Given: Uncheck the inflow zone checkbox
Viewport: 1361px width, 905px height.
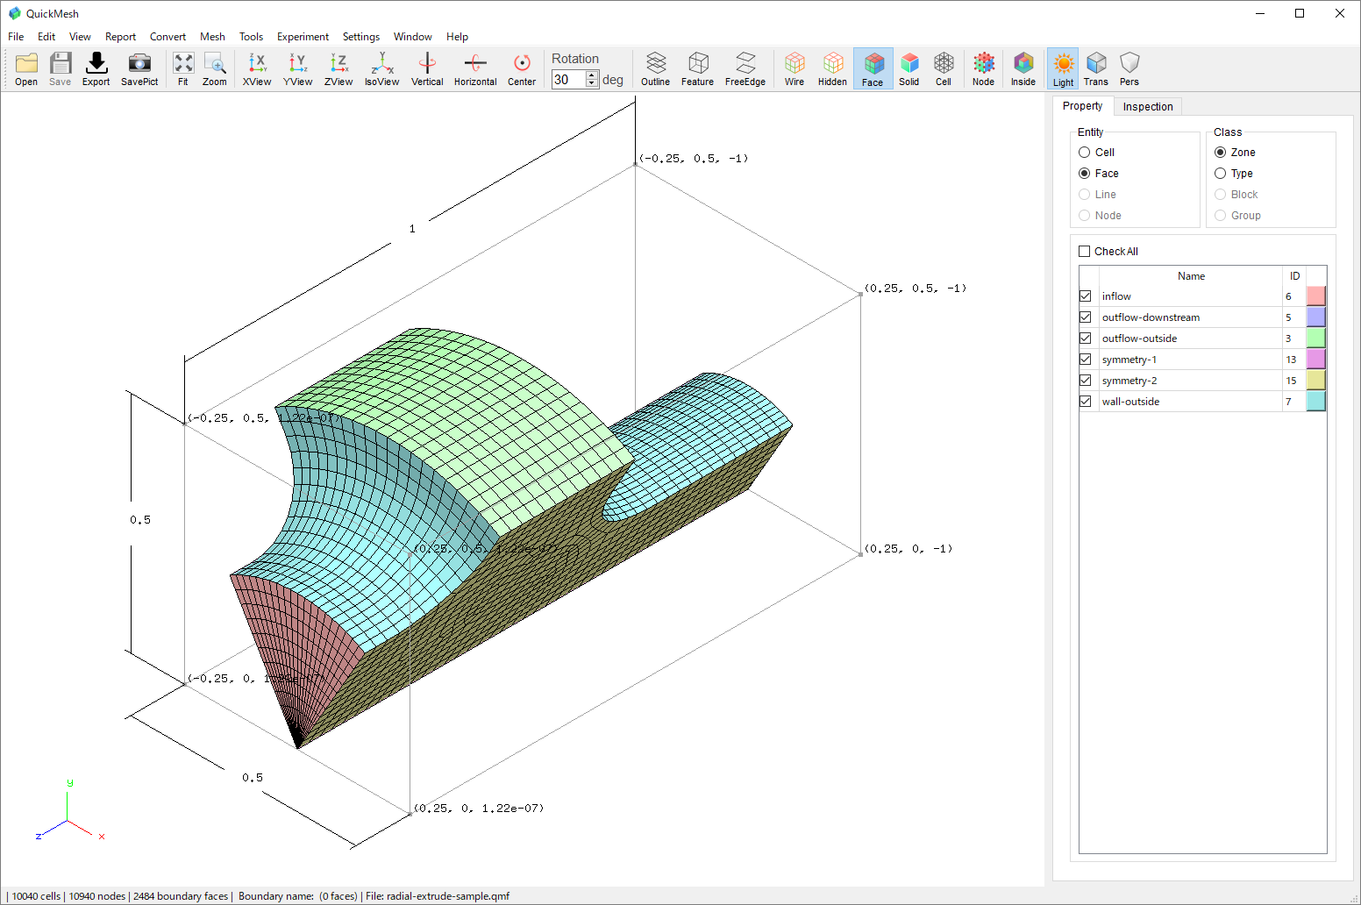Looking at the screenshot, I should [x=1086, y=296].
